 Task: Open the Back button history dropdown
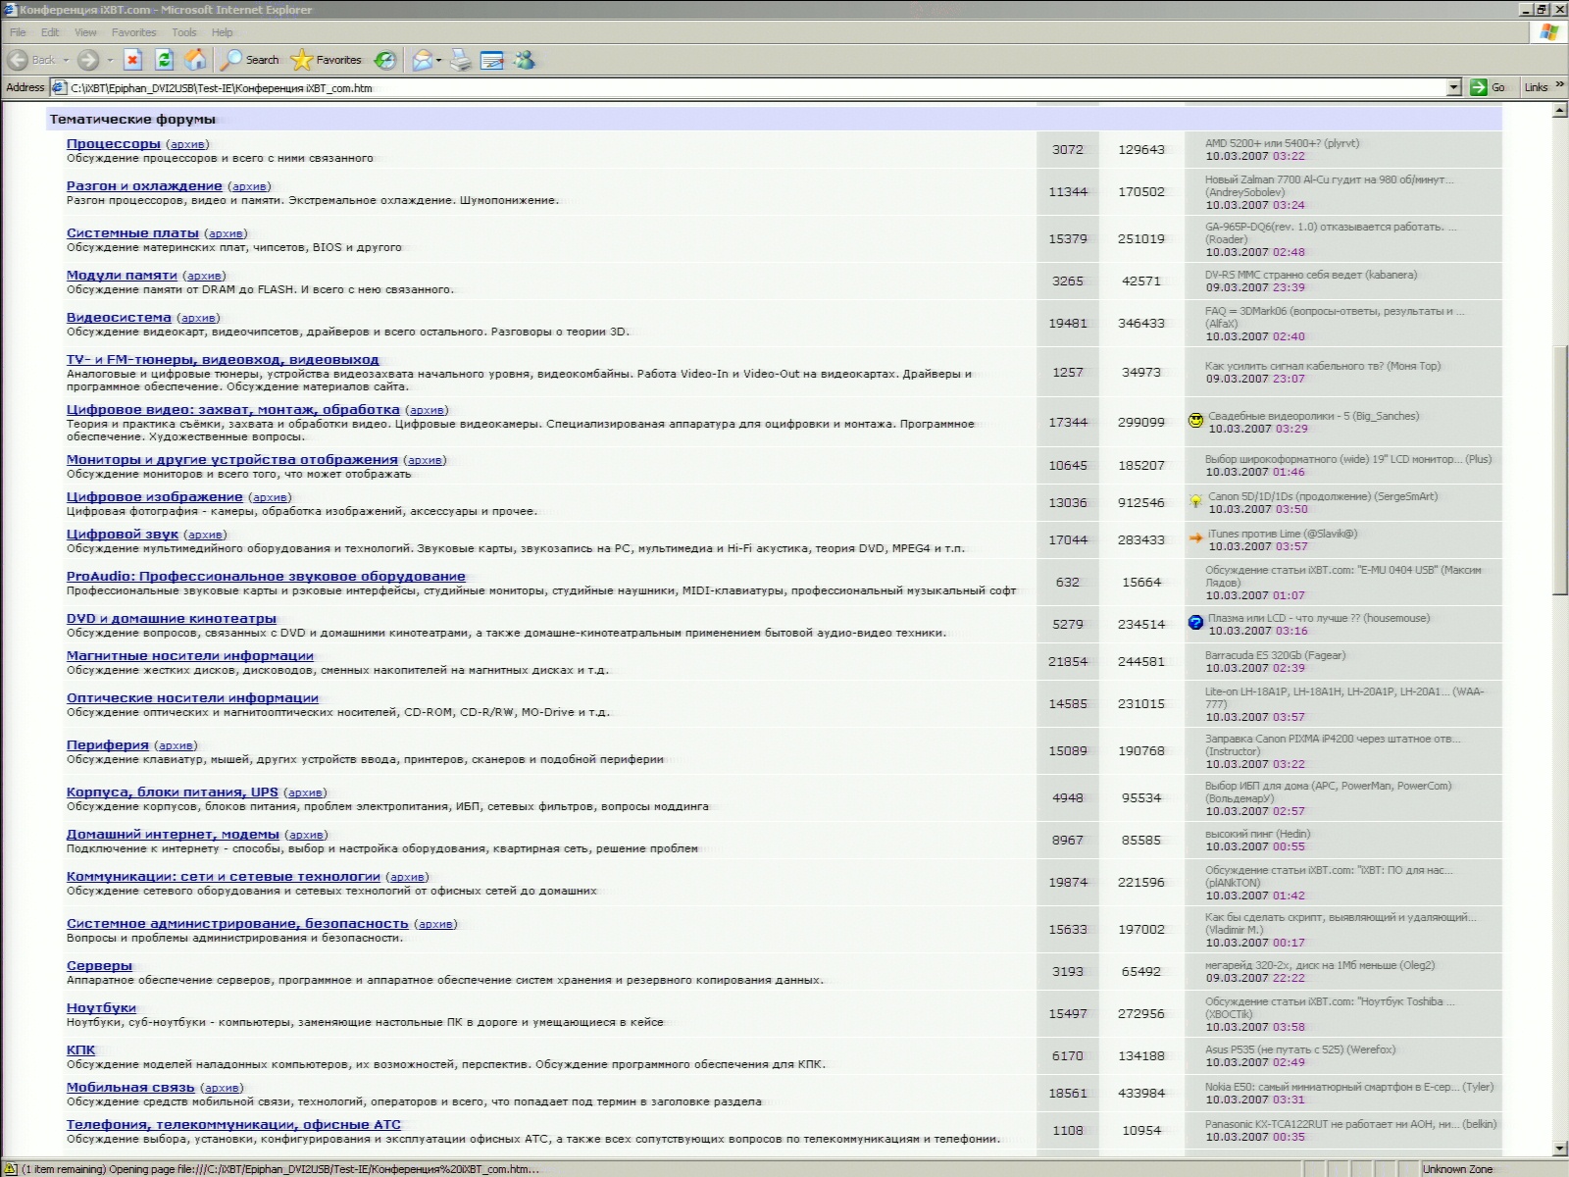point(66,60)
